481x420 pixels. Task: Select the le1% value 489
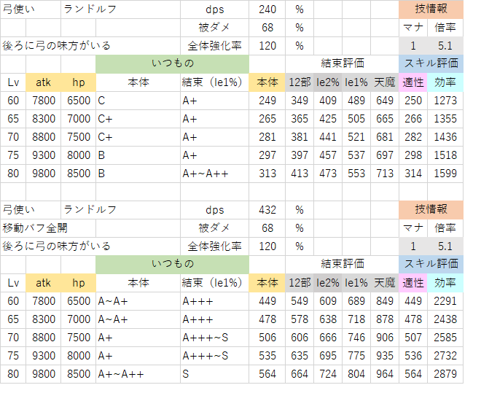click(x=356, y=101)
